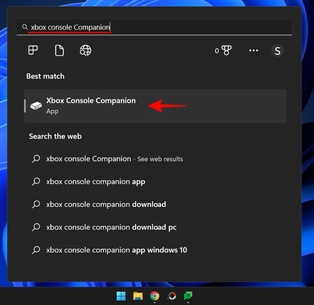Open the Start menu from the taskbar
The height and width of the screenshot is (305, 314).
[121, 296]
